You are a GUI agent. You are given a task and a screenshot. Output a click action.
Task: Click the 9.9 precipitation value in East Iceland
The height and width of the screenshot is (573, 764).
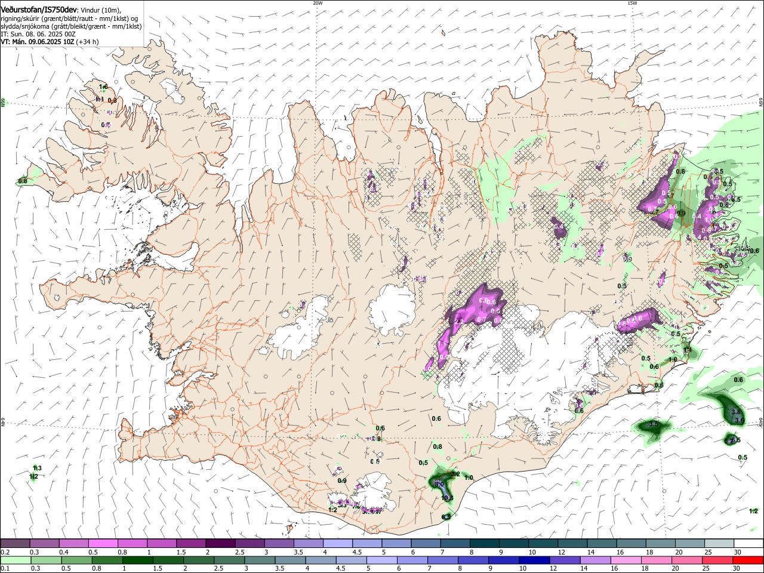pos(681,214)
